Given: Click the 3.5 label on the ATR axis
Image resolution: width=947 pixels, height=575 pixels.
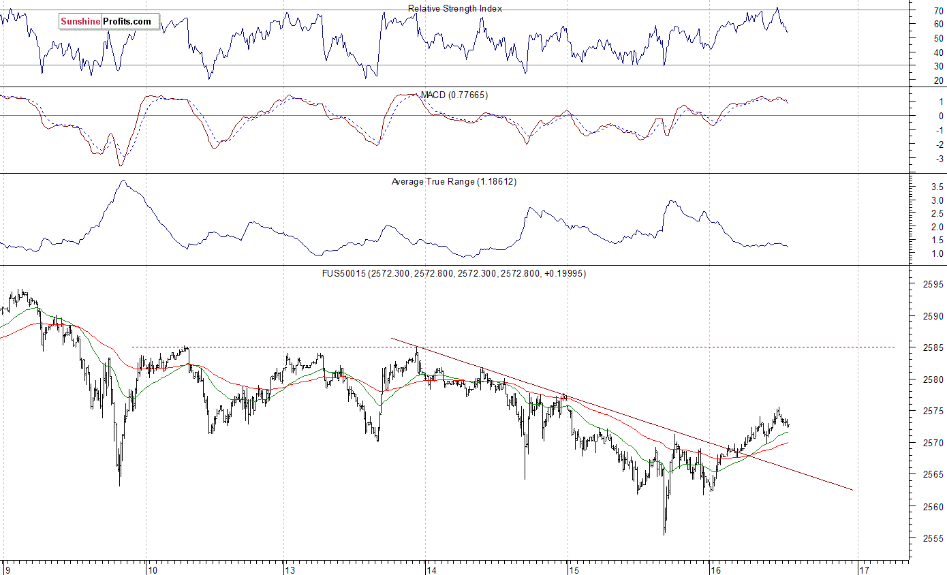Looking at the screenshot, I should coord(937,187).
